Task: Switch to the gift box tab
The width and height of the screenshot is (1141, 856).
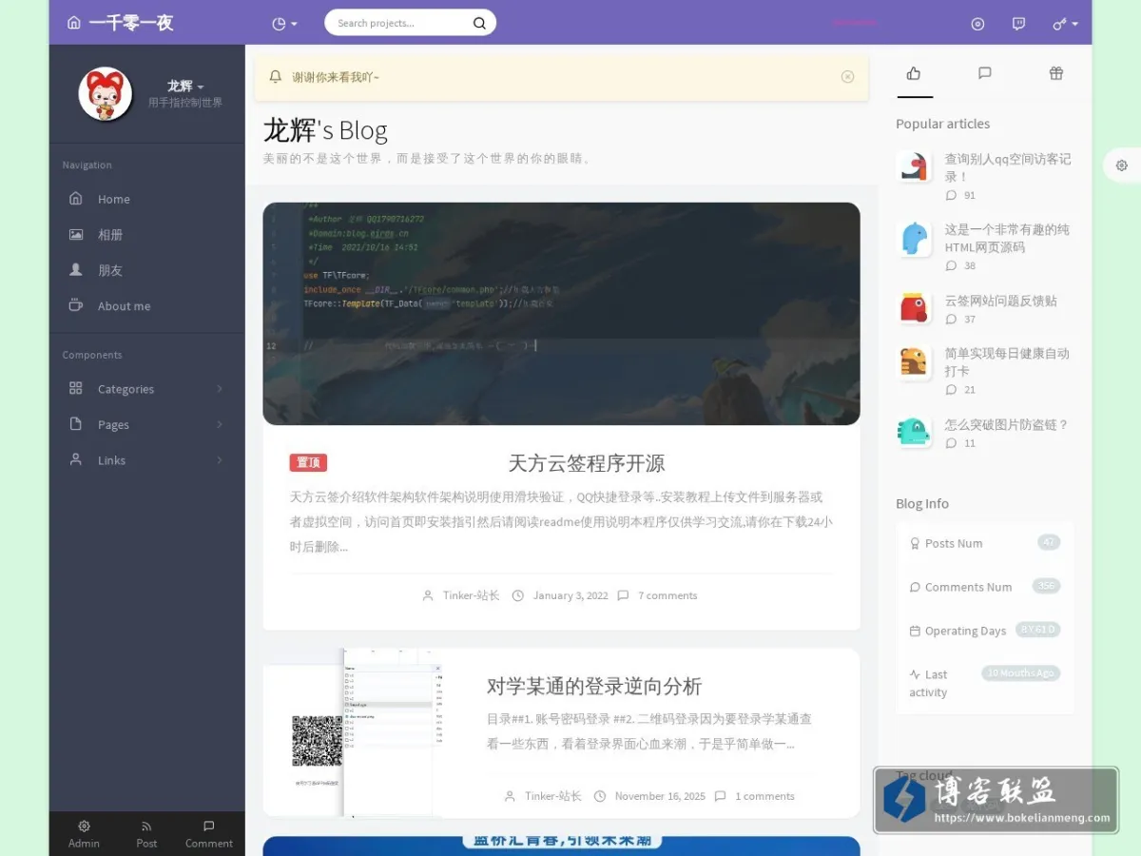Action: pos(1056,73)
